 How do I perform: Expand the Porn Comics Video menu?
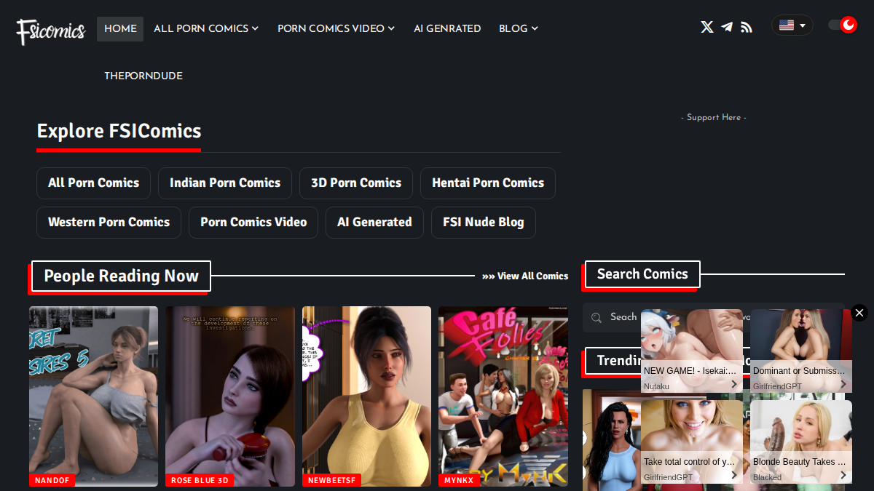coord(336,28)
